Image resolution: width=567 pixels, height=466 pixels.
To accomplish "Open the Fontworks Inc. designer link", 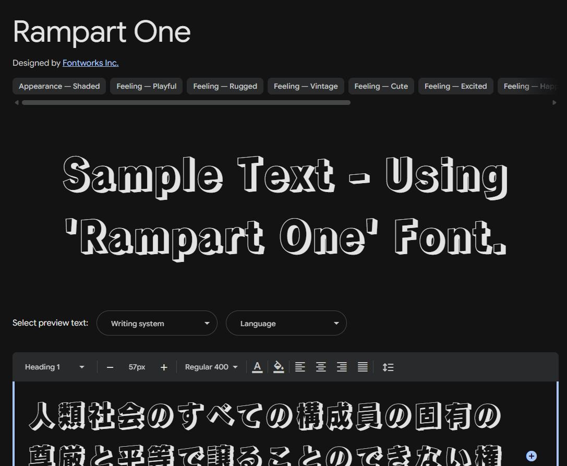I will tap(90, 63).
